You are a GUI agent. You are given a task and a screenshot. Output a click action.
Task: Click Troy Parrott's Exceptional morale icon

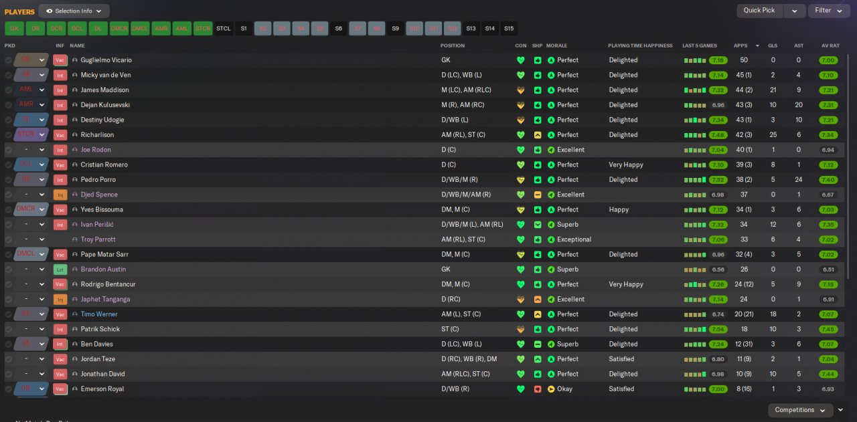pos(551,239)
